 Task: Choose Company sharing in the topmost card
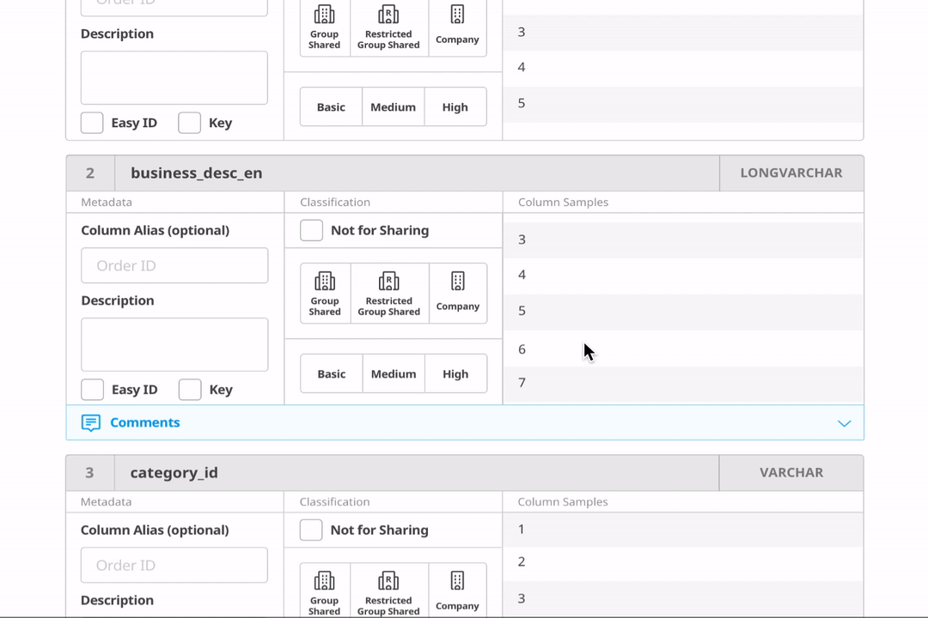tap(457, 27)
